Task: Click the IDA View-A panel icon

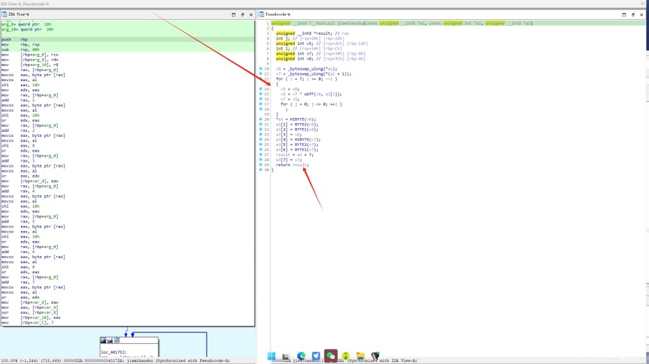Action: coord(4,14)
